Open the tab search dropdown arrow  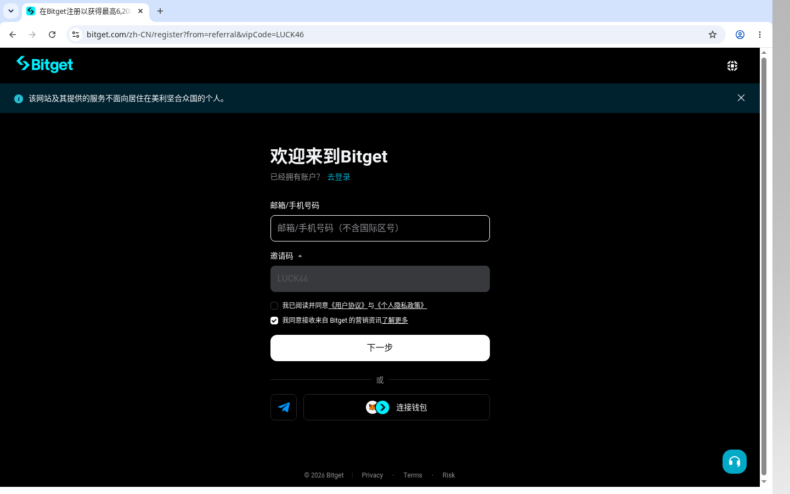[11, 11]
